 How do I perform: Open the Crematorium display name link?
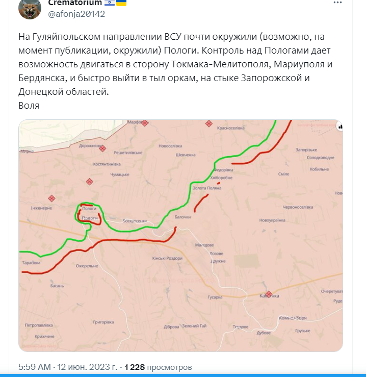(75, 3)
